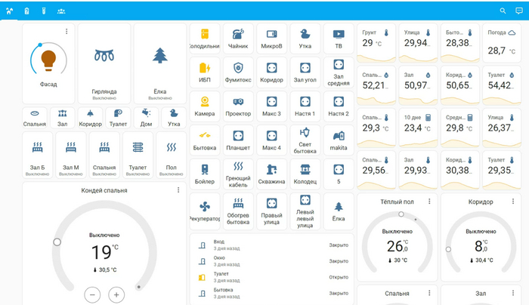Viewport: 529px width, 305px height.
Task: Click the Рекуператор fan icon
Action: coord(204,205)
